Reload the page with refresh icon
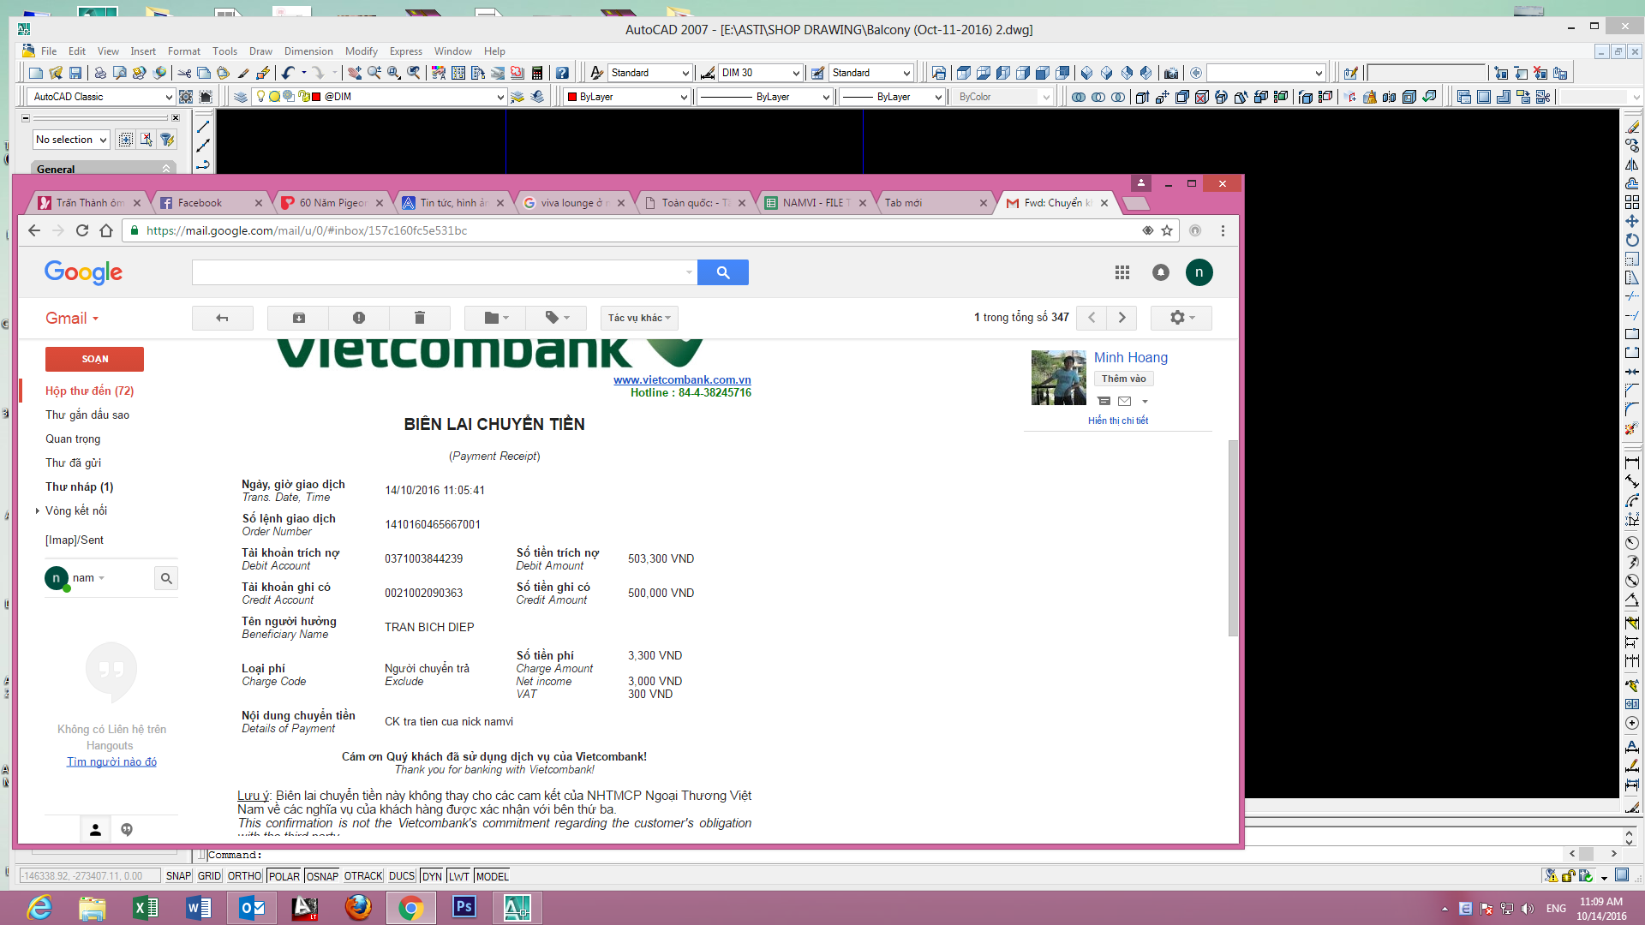Screen dimensions: 1645x925 click(x=82, y=230)
